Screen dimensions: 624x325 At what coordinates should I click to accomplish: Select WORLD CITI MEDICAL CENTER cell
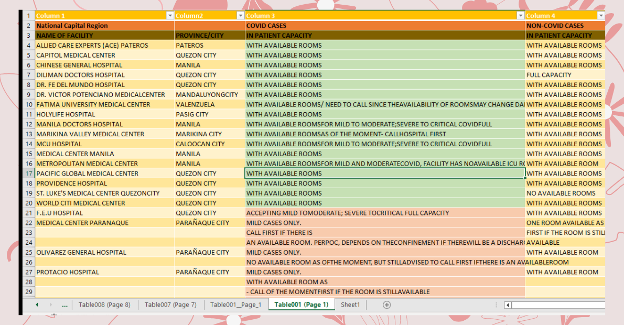click(x=105, y=203)
